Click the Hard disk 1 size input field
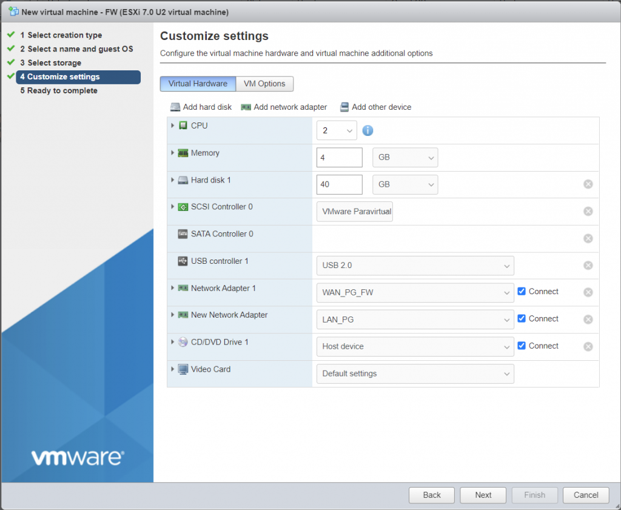 point(340,184)
